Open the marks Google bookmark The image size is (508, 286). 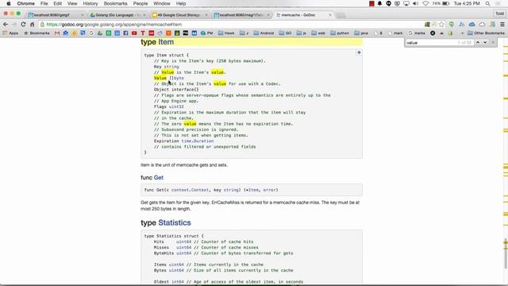click(x=417, y=33)
